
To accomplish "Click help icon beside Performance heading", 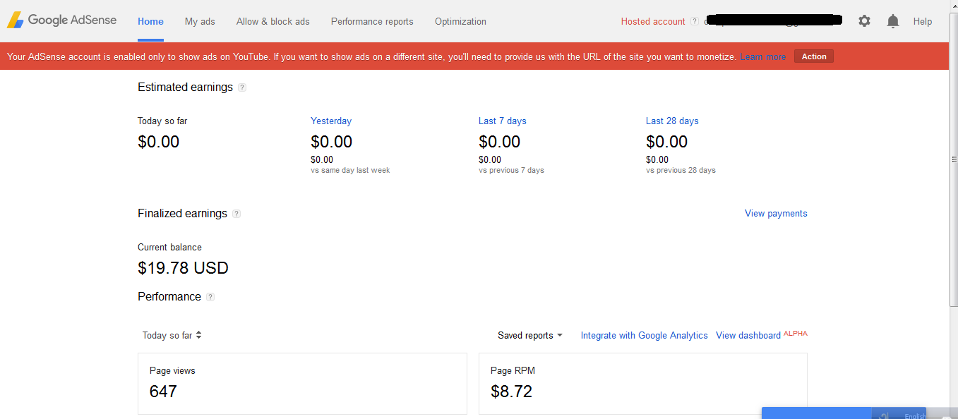I will (x=210, y=297).
